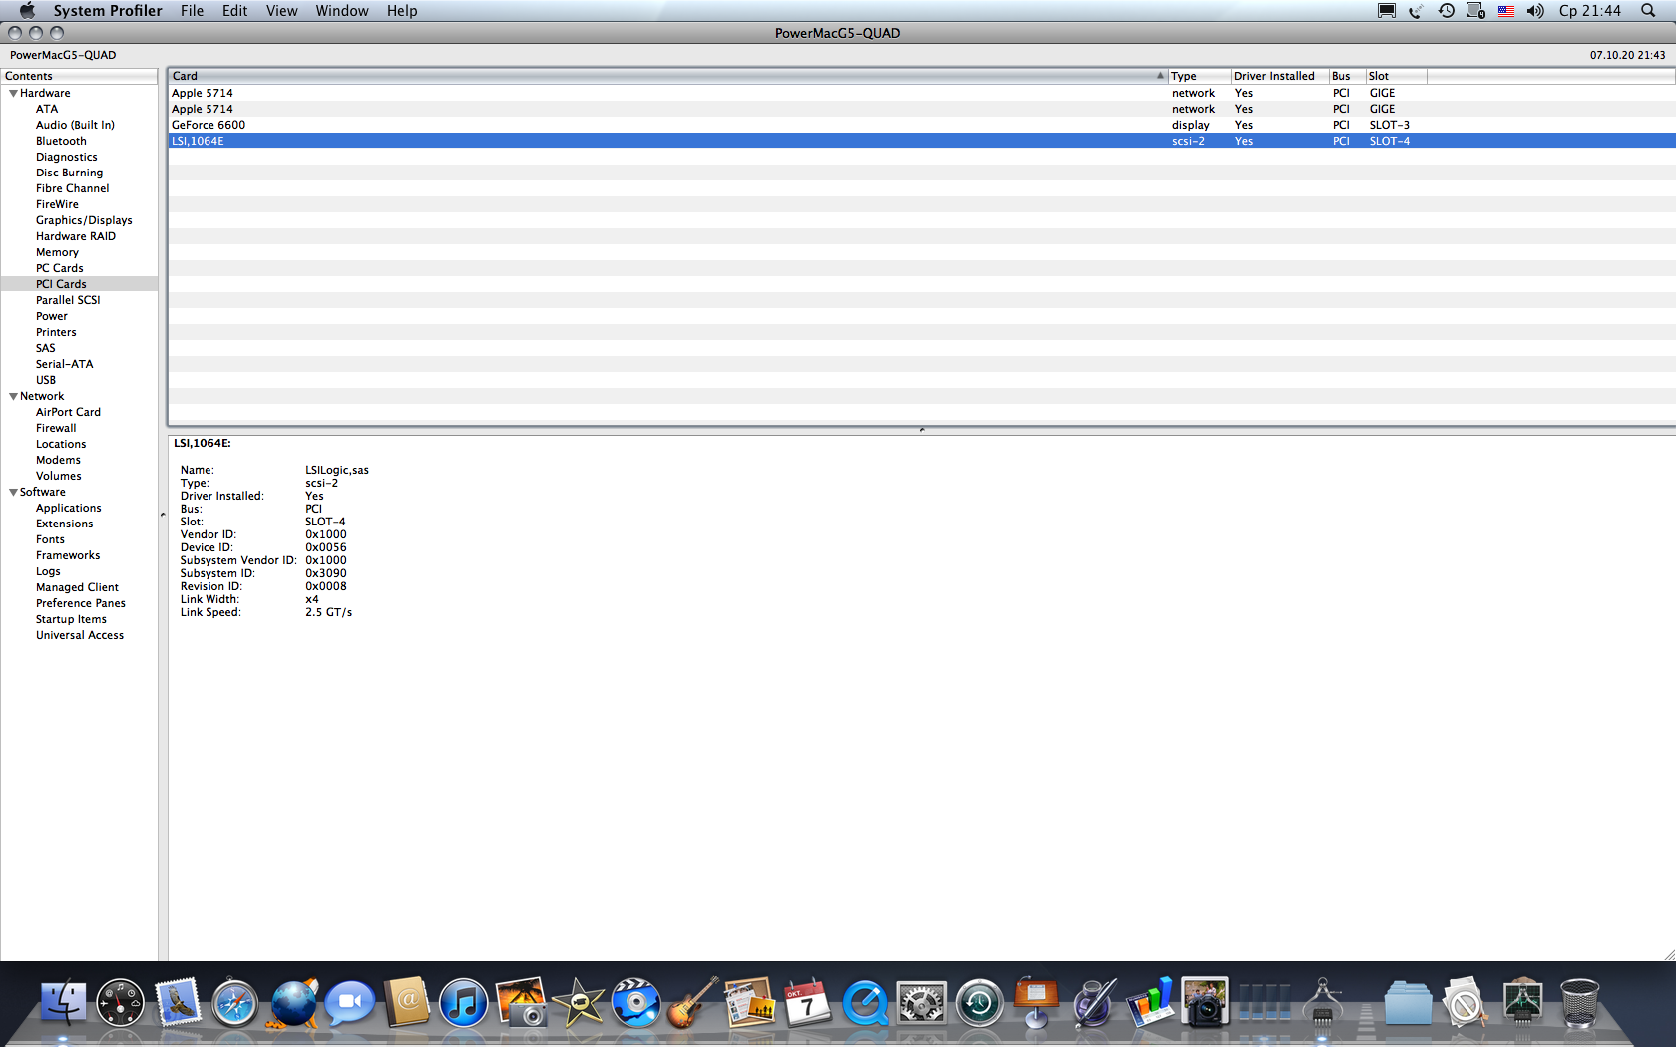Select Startup Items under Software
Viewport: 1676px width, 1047px height.
tap(71, 619)
